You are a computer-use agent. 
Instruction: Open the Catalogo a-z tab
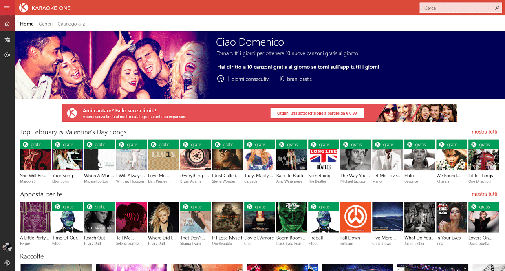(x=71, y=24)
